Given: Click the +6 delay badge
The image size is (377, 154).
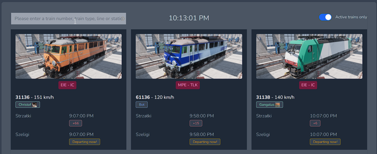Looking at the screenshot, I should pos(315,123).
